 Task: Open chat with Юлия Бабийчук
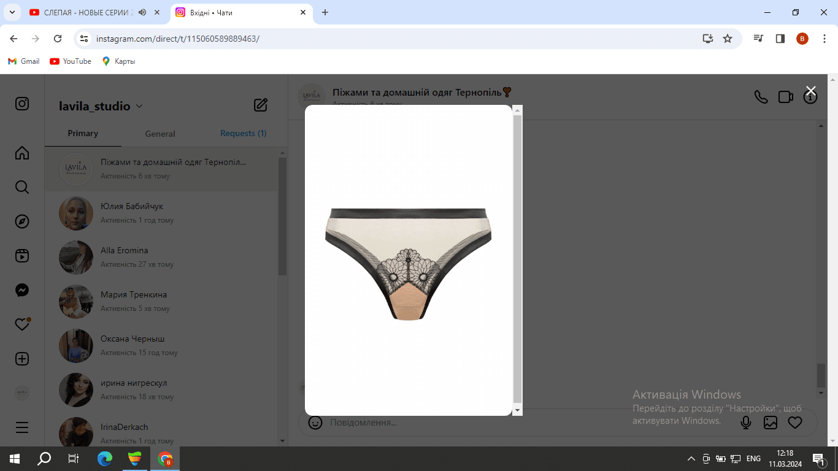click(x=161, y=213)
